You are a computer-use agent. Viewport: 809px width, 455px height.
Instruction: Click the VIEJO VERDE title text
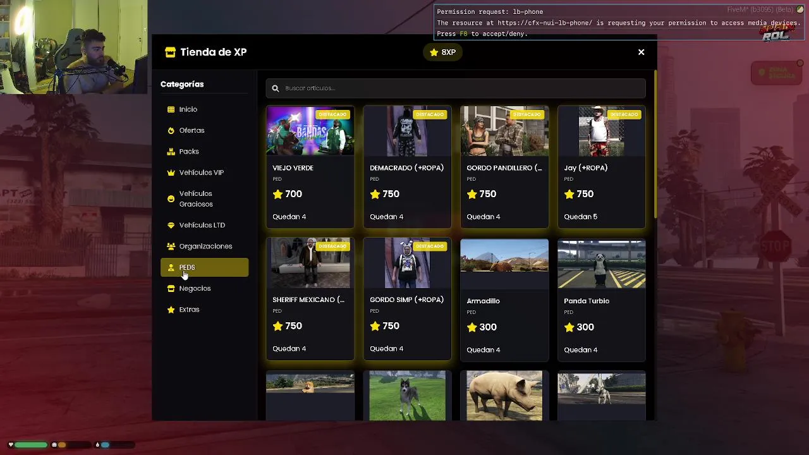pyautogui.click(x=293, y=168)
